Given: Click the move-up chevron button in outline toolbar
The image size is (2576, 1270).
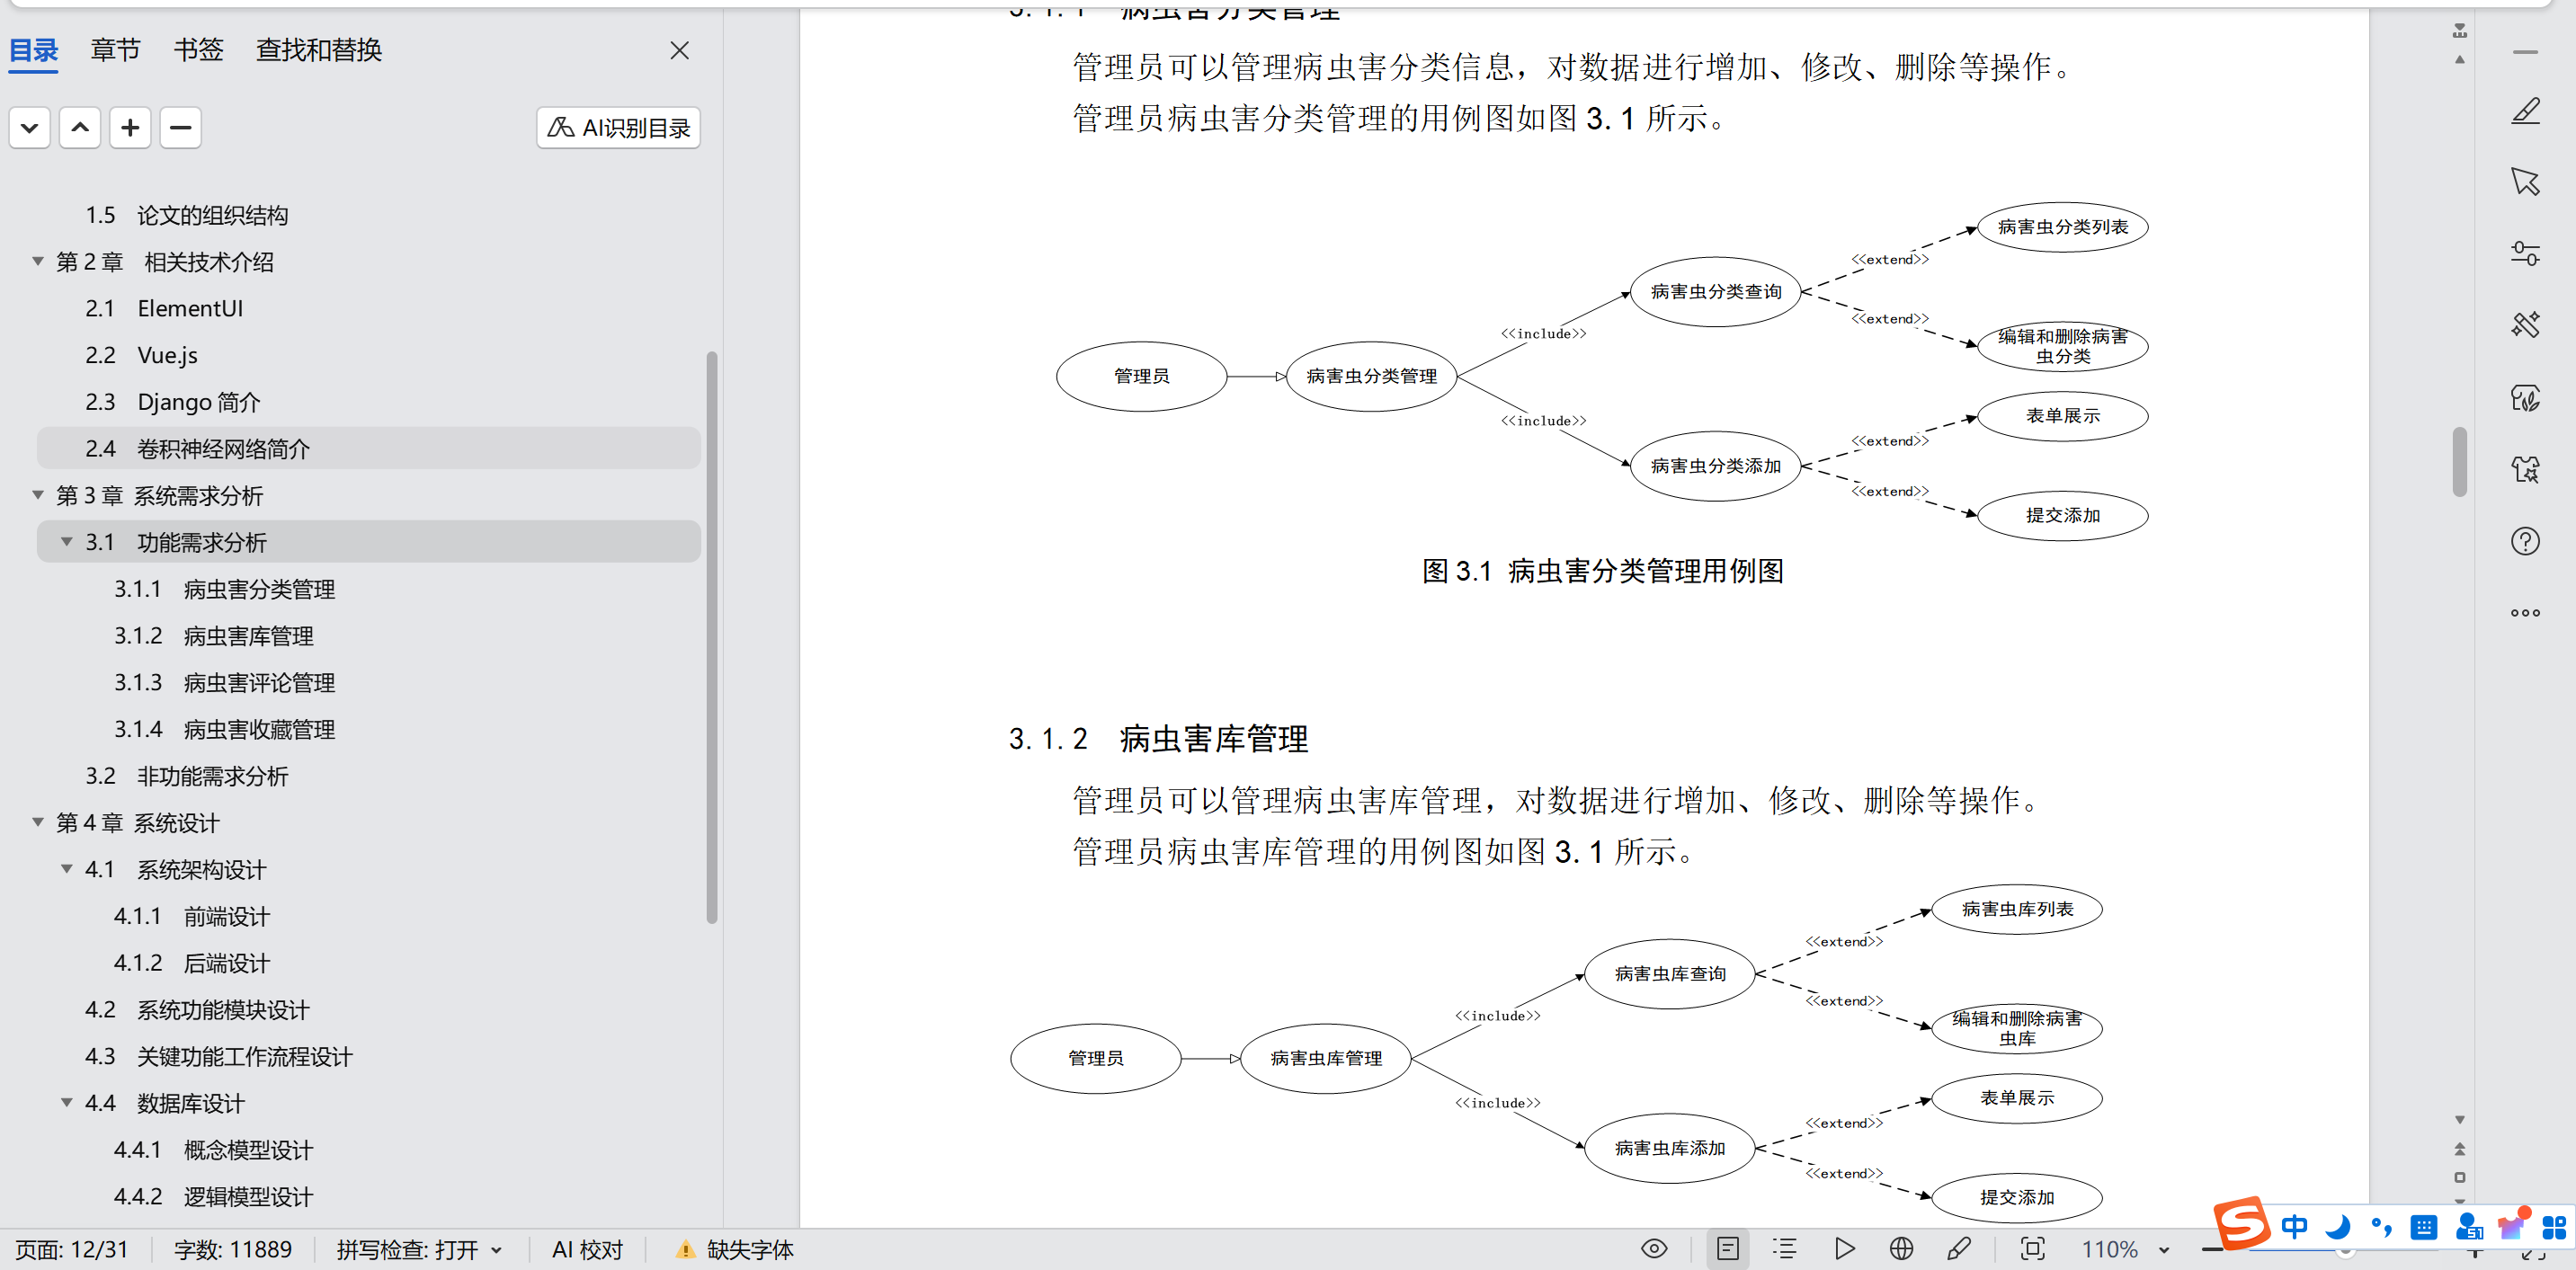Looking at the screenshot, I should [x=80, y=128].
